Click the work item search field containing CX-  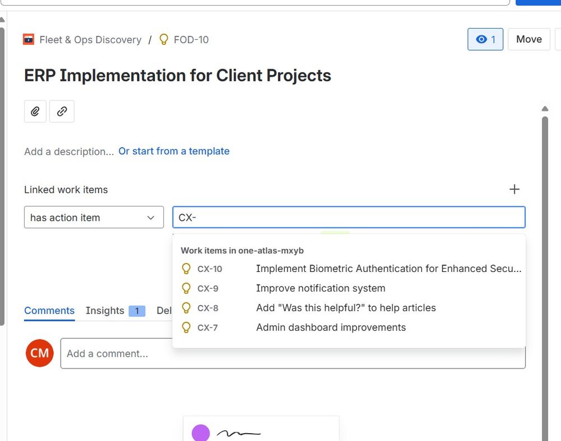click(348, 217)
